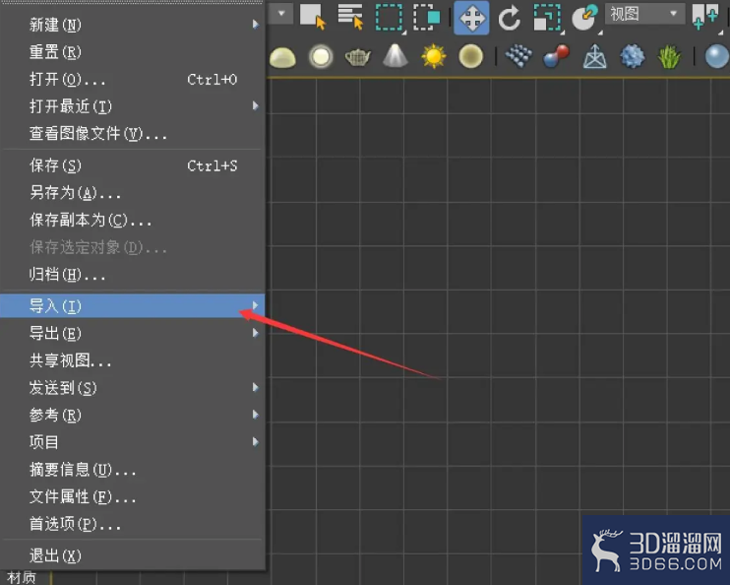730x585 pixels.
Task: Select the Select Object tool
Action: [313, 17]
